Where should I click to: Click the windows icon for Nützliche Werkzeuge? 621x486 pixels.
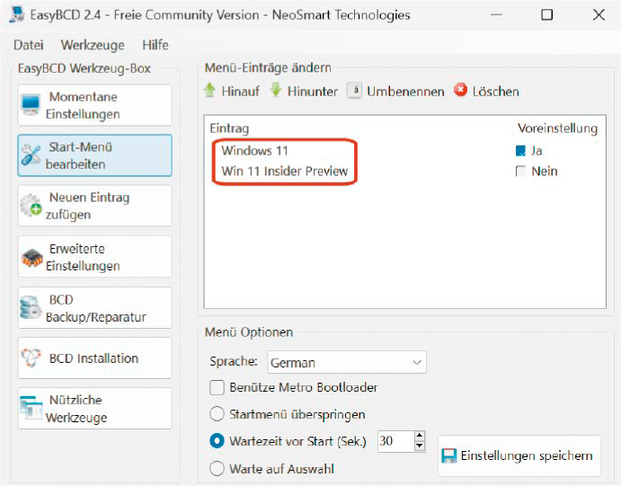(x=31, y=408)
